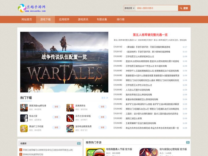208x156 pixels.
Task: Open article 博德之门3恶魔队友怎么打
Action: [152, 109]
